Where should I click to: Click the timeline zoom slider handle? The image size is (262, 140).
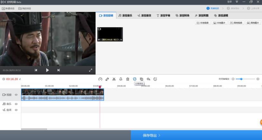241,79
